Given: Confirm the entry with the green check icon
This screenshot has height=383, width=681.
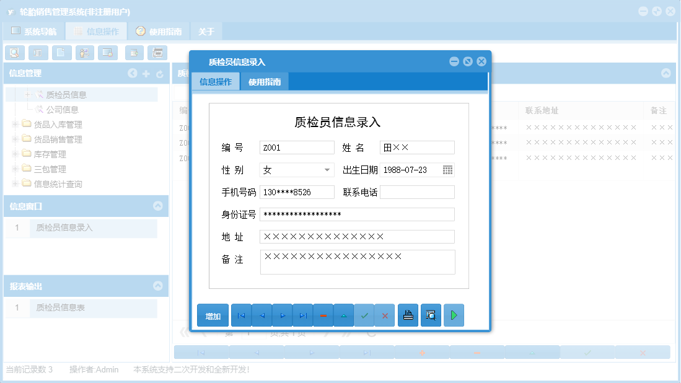Looking at the screenshot, I should pos(364,315).
